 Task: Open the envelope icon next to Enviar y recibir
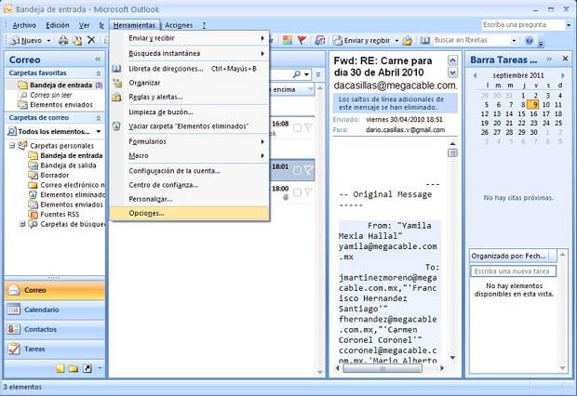pos(408,41)
